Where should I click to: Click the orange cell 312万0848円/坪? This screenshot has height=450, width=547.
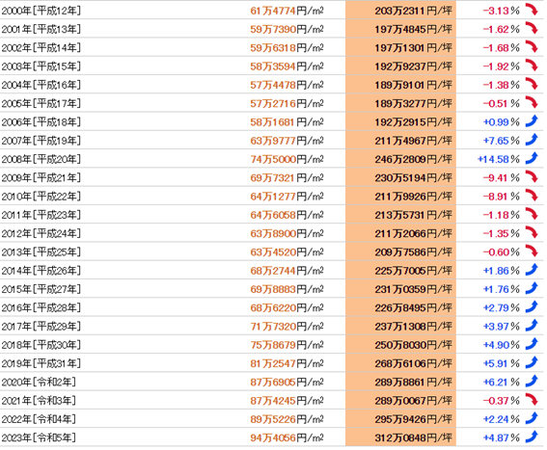click(x=400, y=437)
